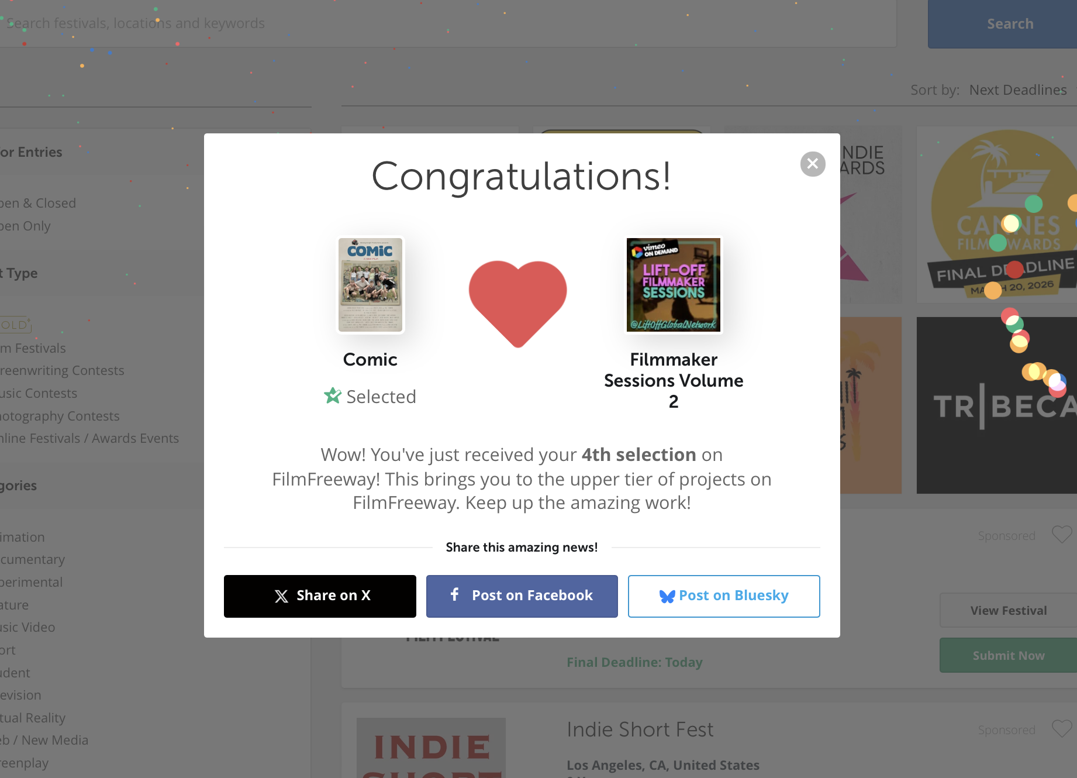Open the Lift-Off Filmmaker Sessions thumbnail
Image resolution: width=1077 pixels, height=778 pixels.
[674, 285]
